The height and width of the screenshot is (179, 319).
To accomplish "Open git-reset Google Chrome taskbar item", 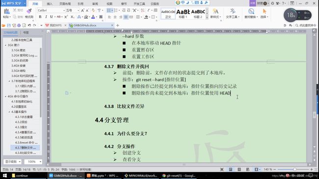I will (x=179, y=176).
